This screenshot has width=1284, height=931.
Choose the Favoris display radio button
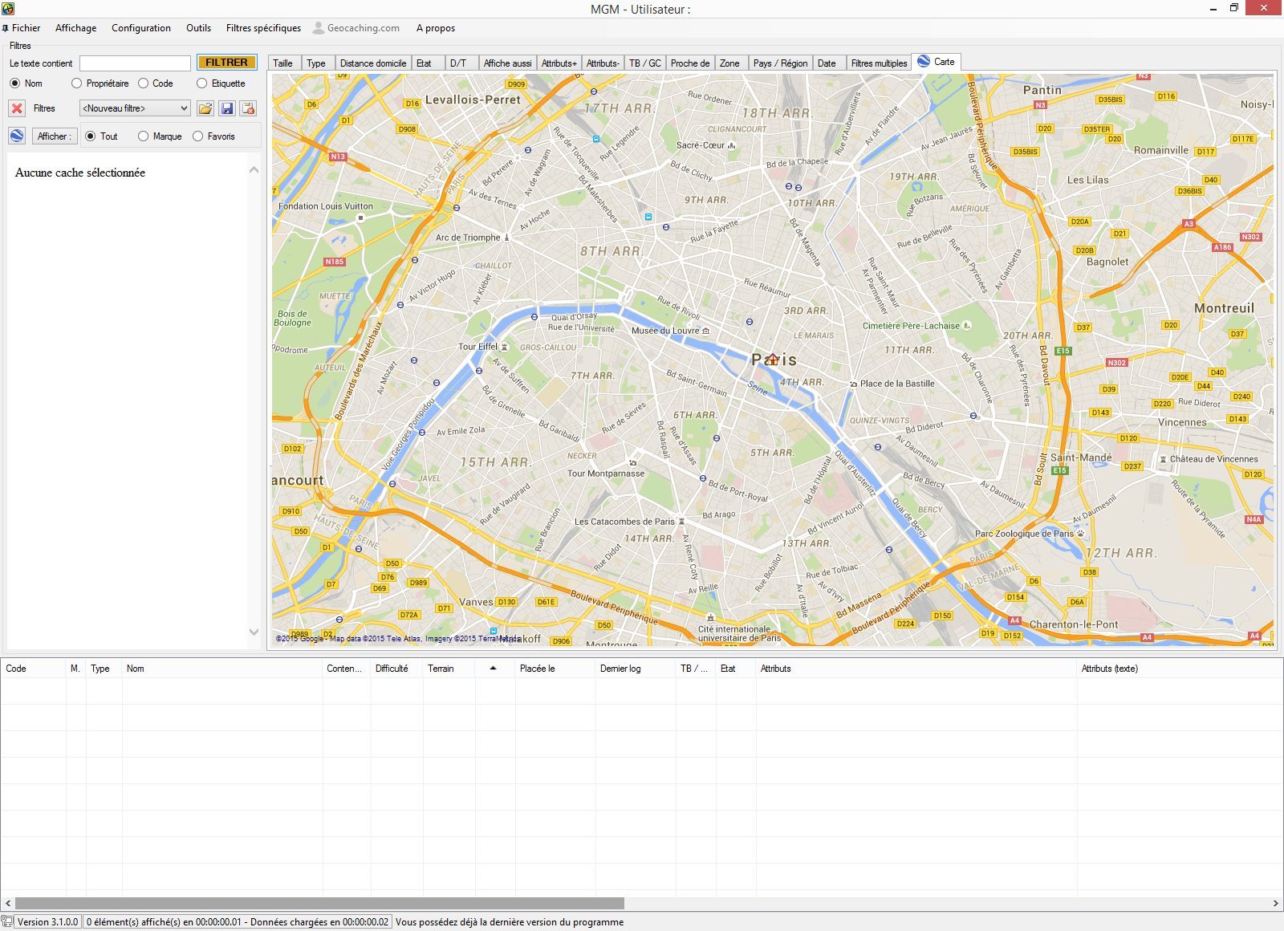[198, 136]
